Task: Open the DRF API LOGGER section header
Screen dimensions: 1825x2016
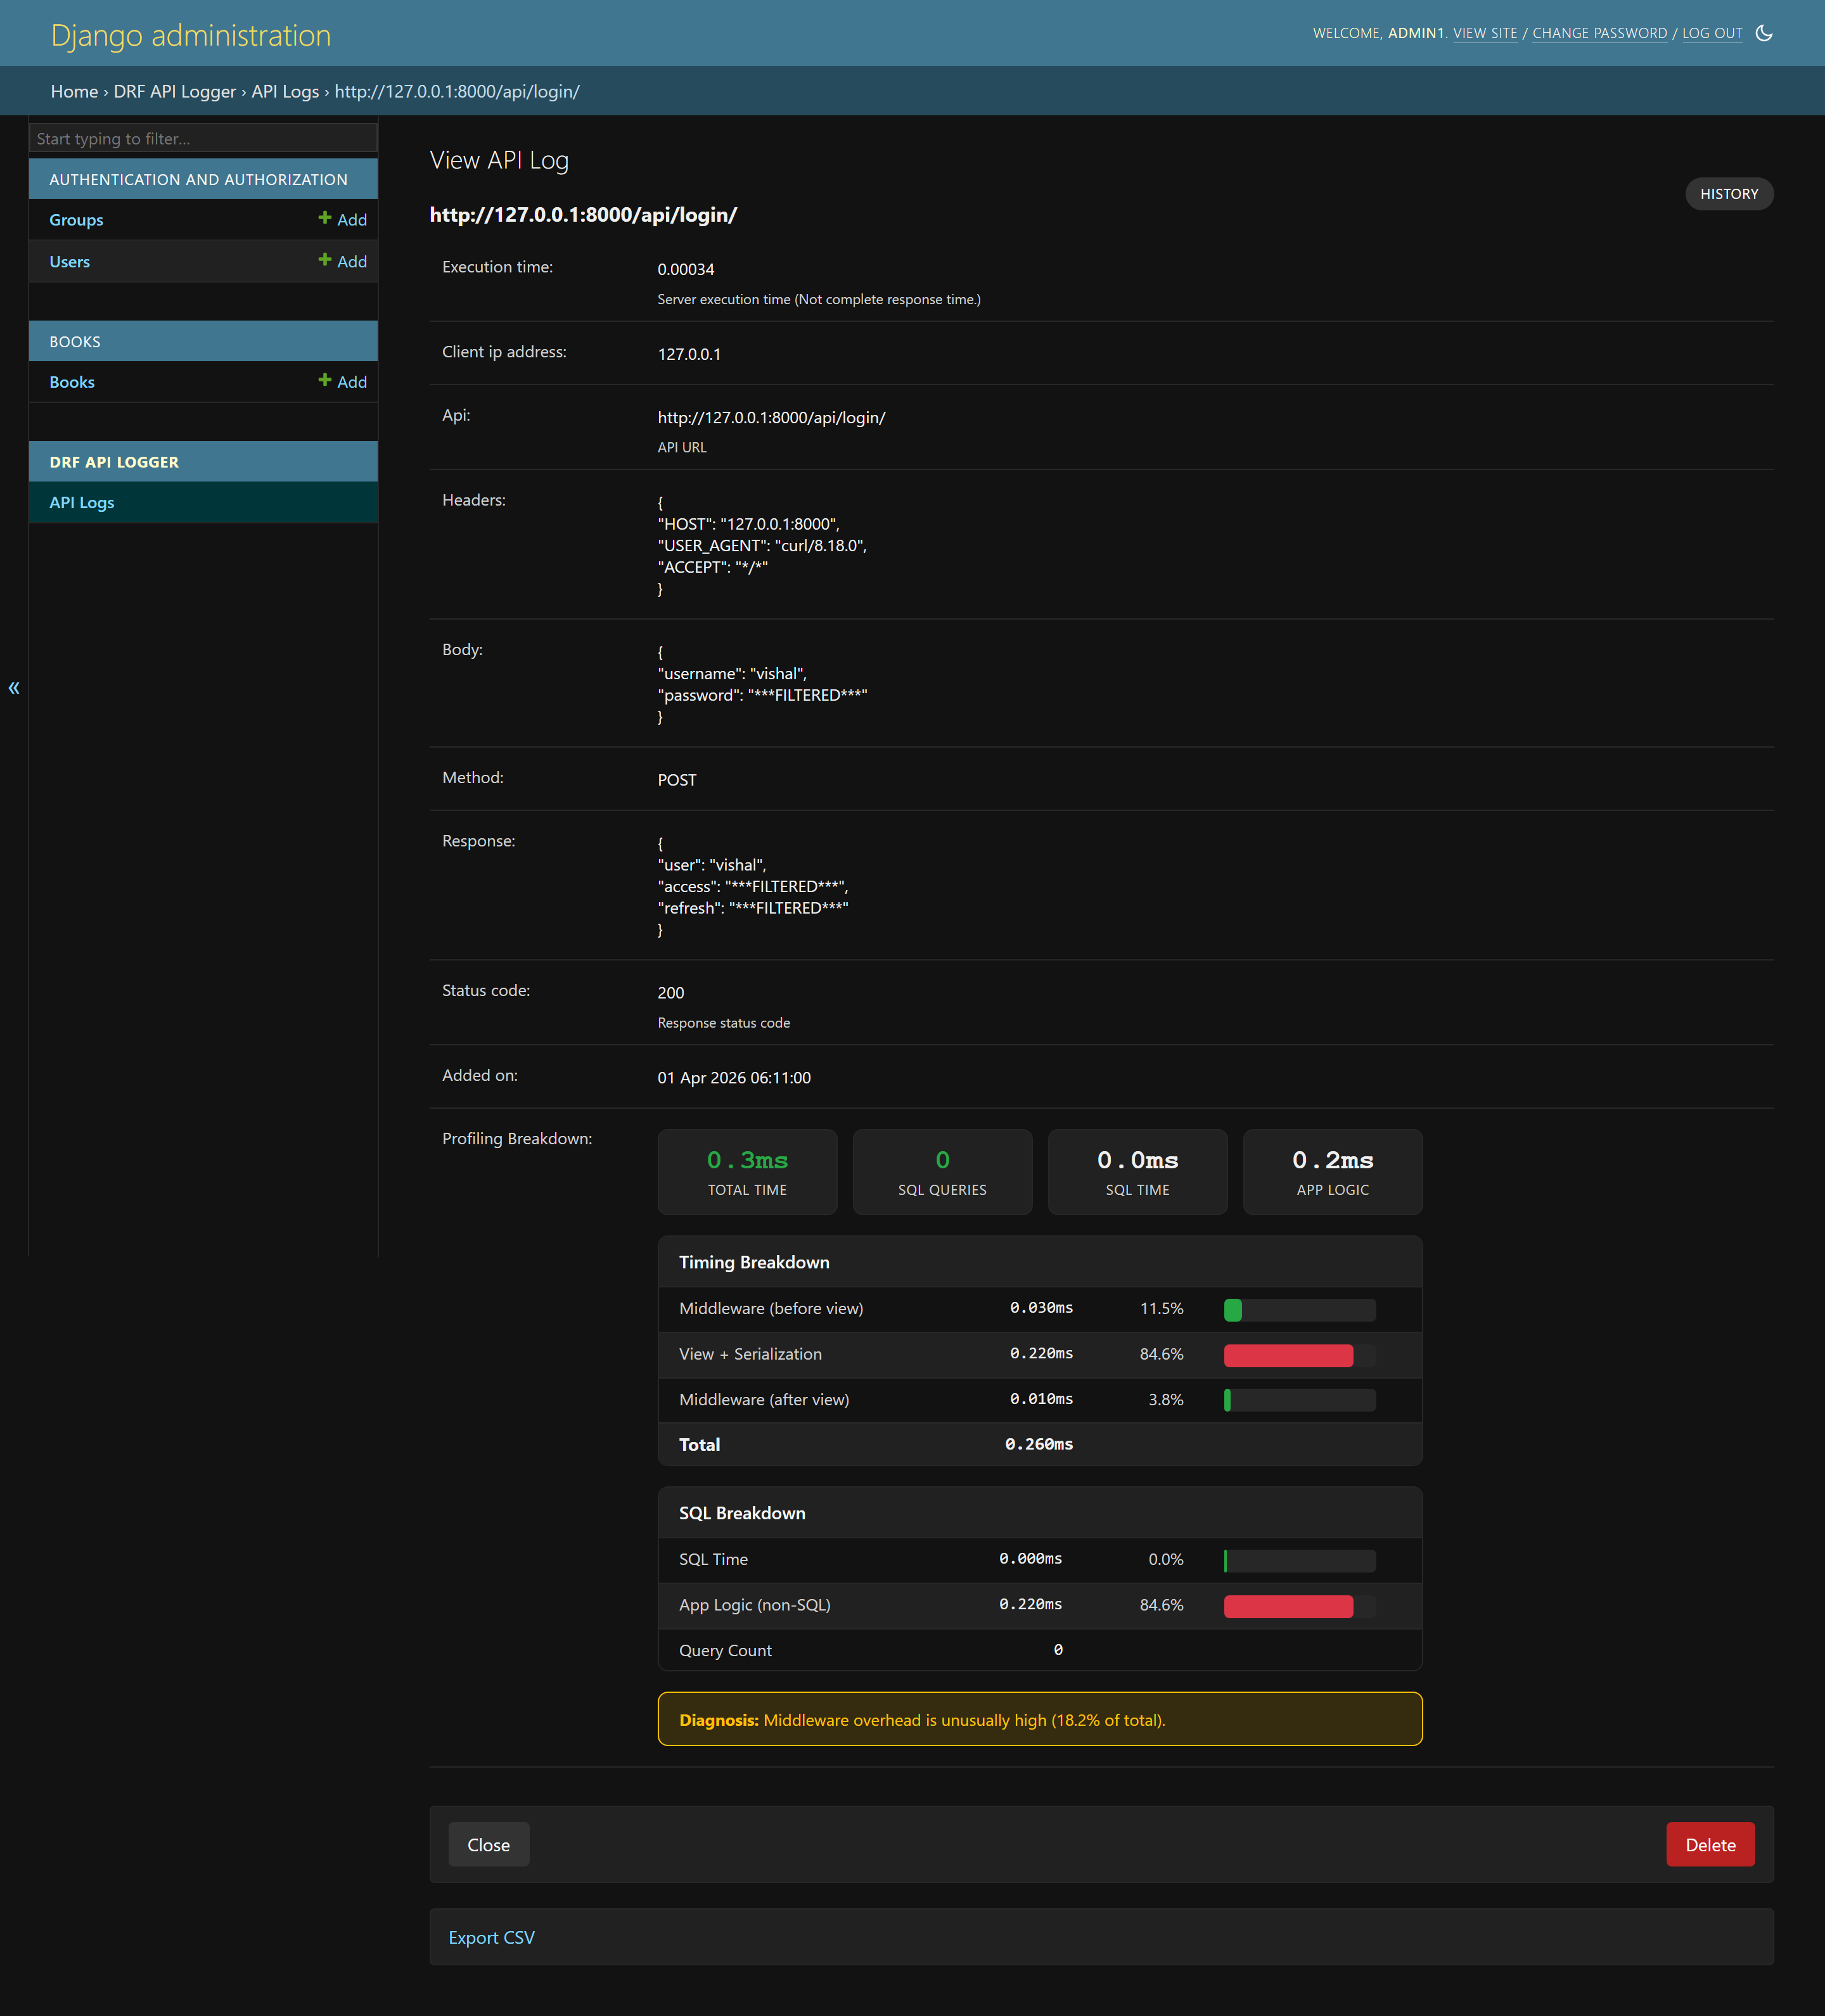Action: click(114, 462)
